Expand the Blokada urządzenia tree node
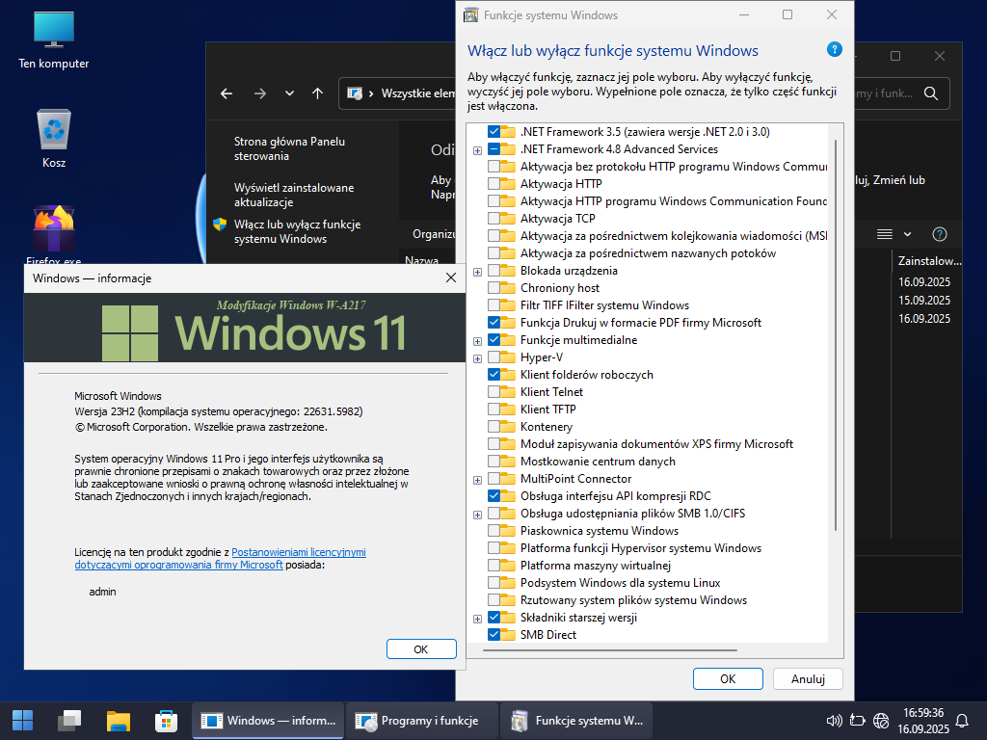 477,272
